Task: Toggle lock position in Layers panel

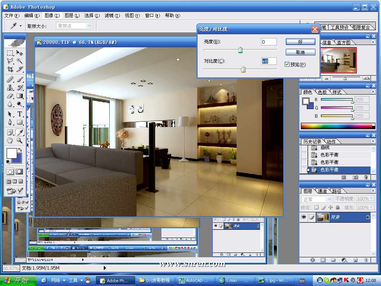Action: [331, 207]
